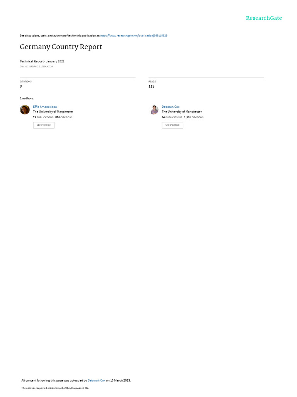
Task: Click the Technical Report label
Action: (32, 61)
